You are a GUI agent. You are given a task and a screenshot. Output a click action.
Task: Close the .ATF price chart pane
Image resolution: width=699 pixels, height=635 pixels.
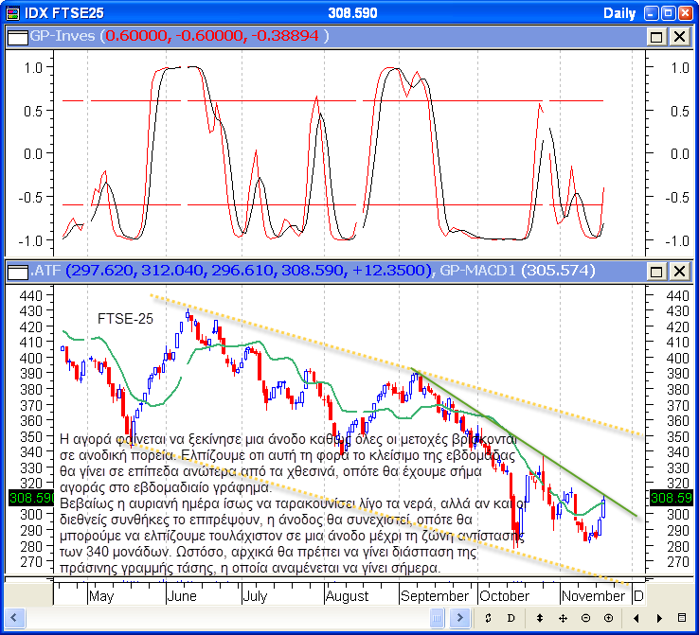[678, 272]
